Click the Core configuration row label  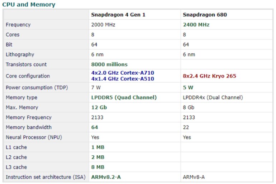pos(28,76)
